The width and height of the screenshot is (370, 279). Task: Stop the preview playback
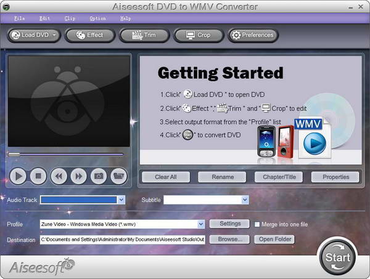(38, 176)
